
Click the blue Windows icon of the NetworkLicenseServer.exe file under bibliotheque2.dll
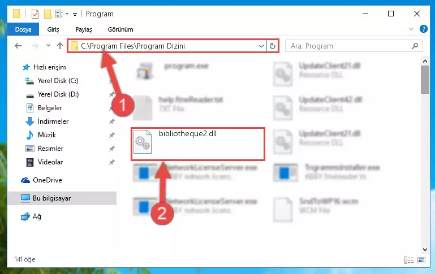coord(145,173)
